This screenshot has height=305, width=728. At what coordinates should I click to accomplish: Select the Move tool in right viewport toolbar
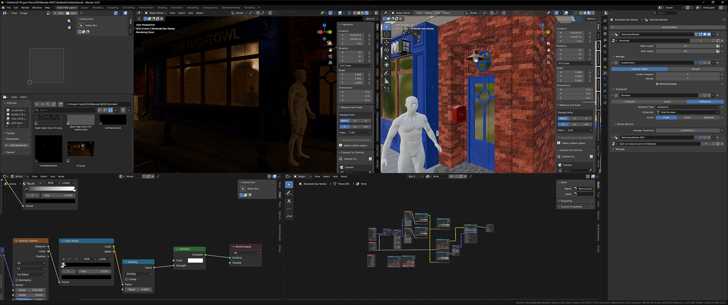point(386,42)
